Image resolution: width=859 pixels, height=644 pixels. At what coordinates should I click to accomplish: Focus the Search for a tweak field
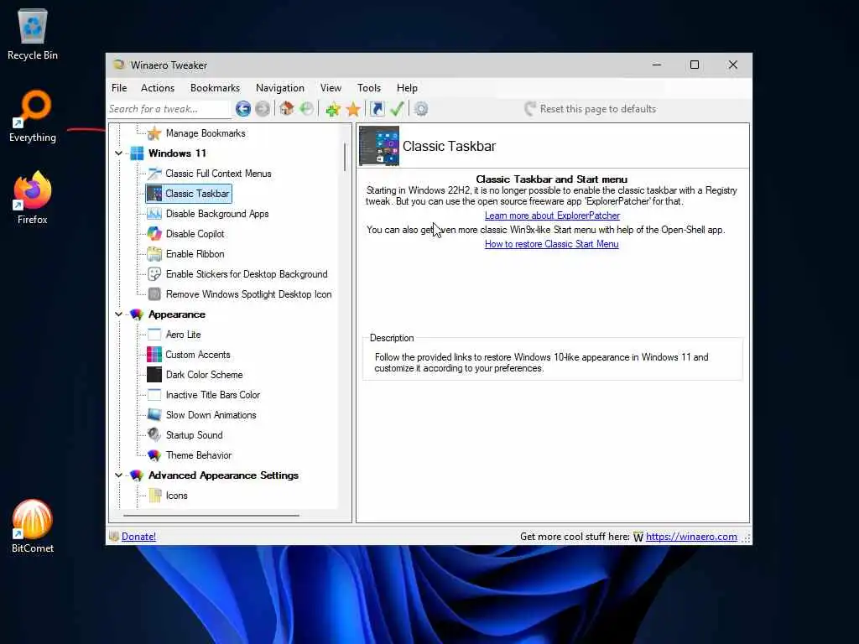tap(169, 109)
